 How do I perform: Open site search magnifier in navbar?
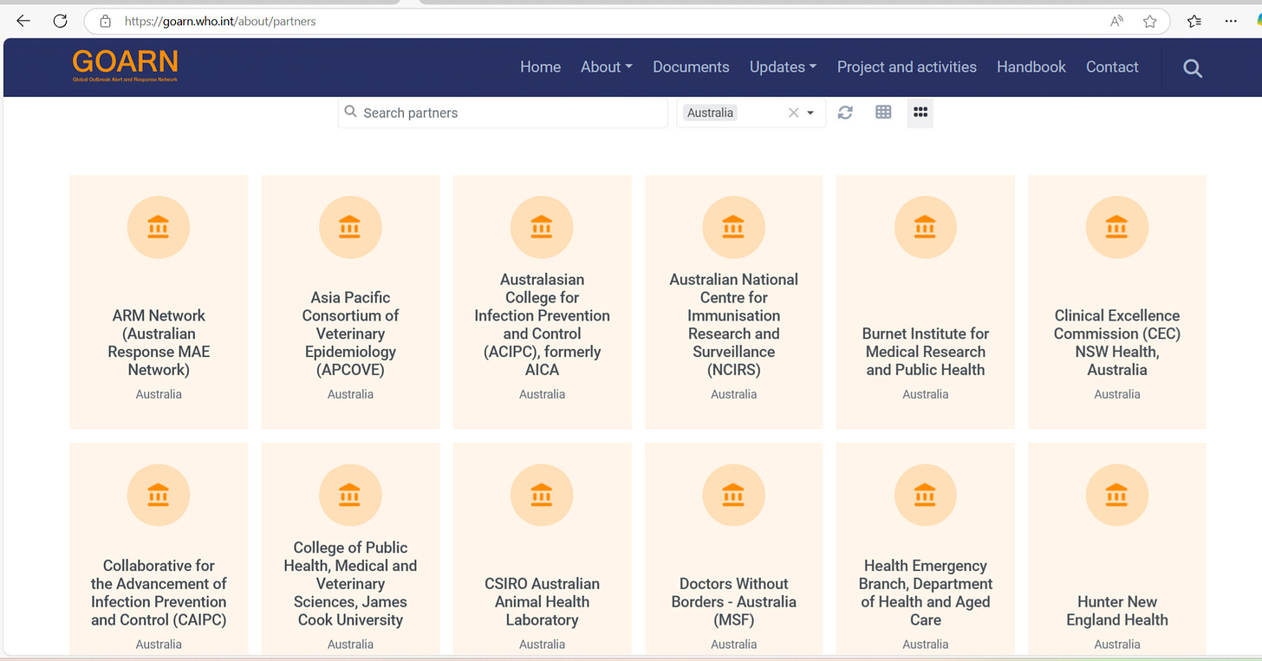point(1193,68)
